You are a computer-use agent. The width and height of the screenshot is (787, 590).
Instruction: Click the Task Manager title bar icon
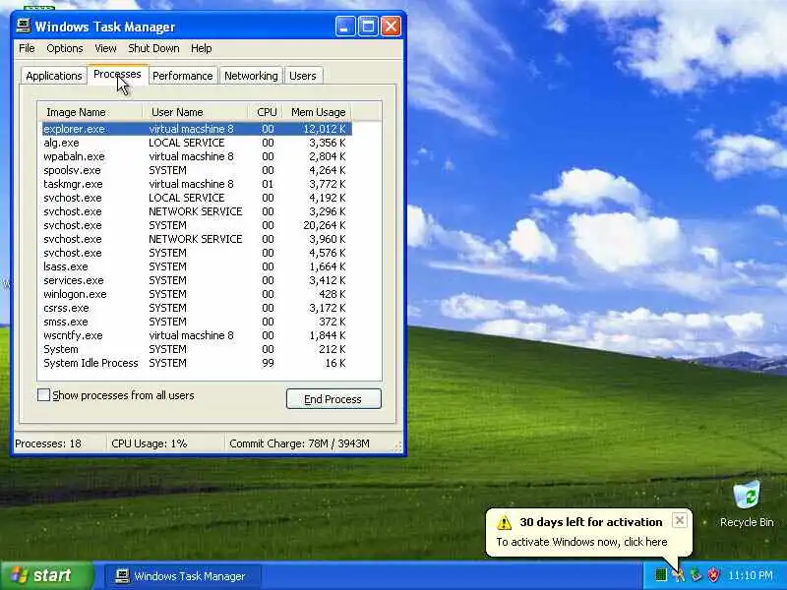click(x=23, y=27)
